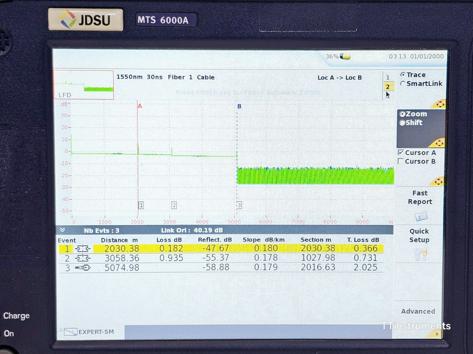Enable Cursor B checkbox
Screen dimensions: 473x354
401,161
